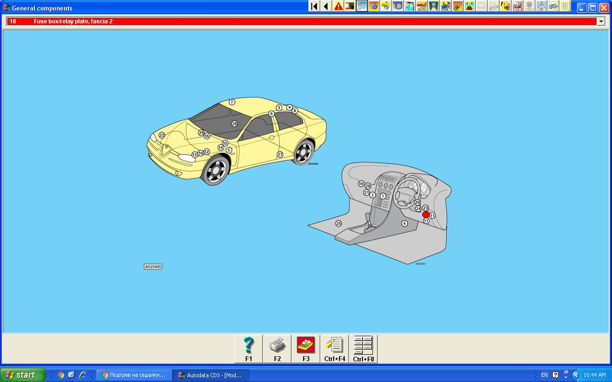Expand the component selection dropdown arrow
The height and width of the screenshot is (382, 612).
pyautogui.click(x=601, y=21)
